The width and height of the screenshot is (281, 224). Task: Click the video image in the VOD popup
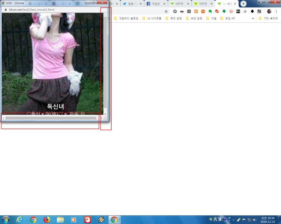pos(53,64)
